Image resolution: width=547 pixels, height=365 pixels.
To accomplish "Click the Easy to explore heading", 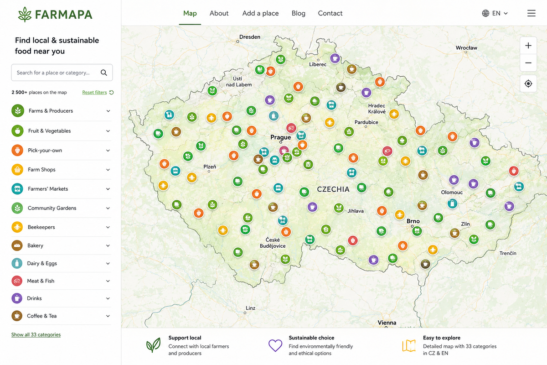I will pos(442,338).
